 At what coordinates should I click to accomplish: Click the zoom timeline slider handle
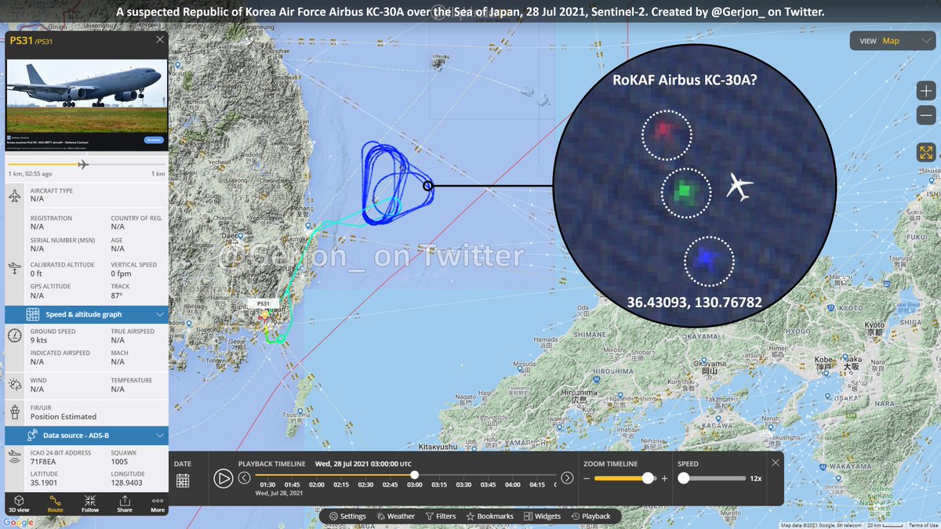648,478
